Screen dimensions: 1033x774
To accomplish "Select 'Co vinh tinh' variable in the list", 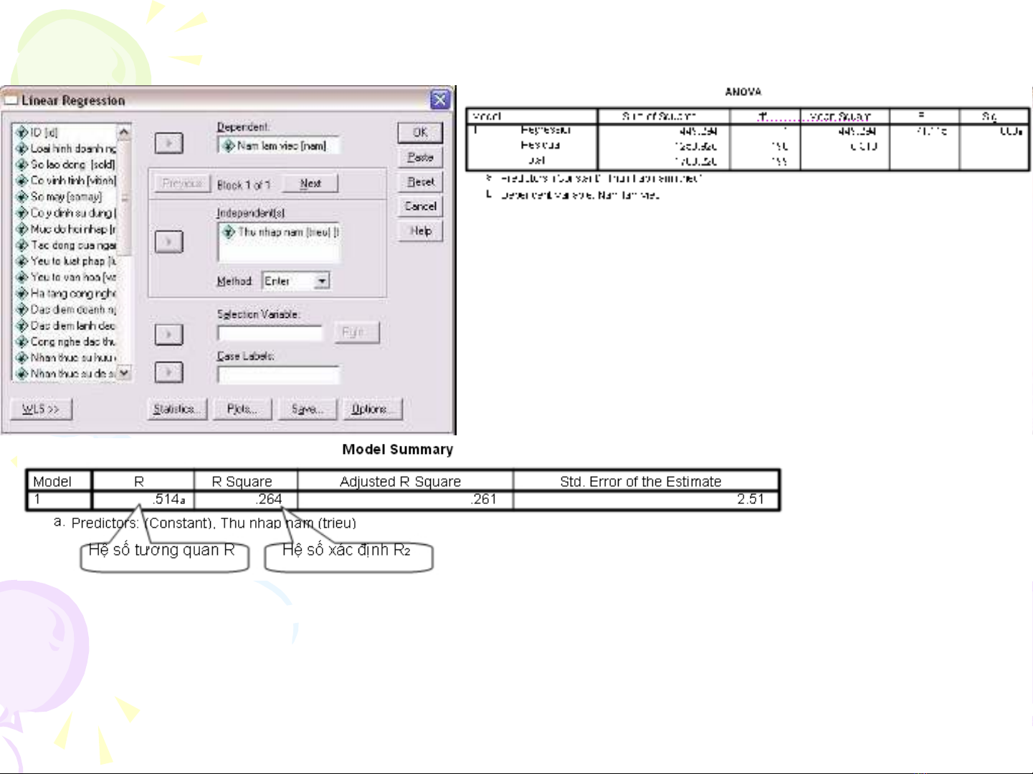I will click(72, 180).
